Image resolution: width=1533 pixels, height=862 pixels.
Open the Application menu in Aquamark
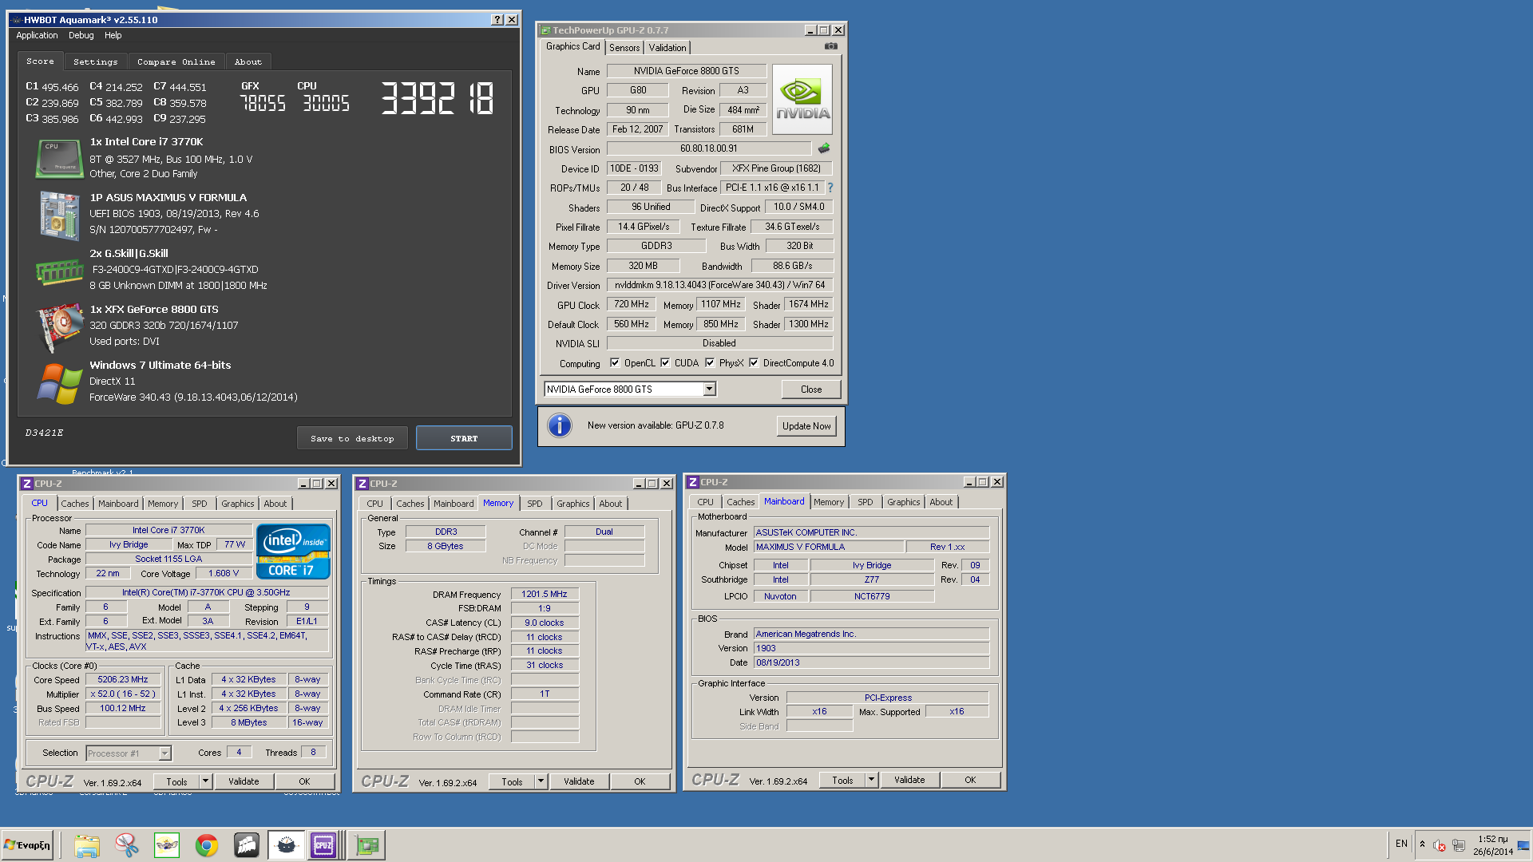[x=37, y=35]
